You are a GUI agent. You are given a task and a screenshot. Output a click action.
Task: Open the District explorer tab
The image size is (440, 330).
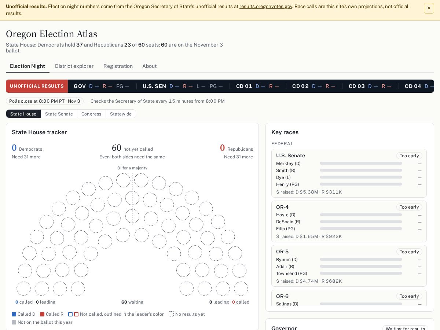pyautogui.click(x=74, y=66)
